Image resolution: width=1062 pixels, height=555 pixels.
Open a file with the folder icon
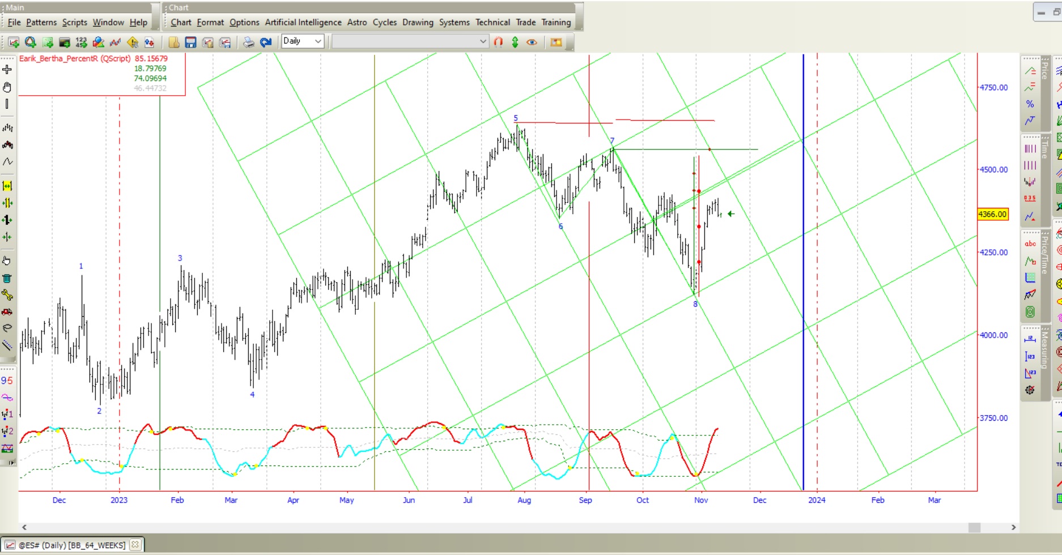click(174, 42)
